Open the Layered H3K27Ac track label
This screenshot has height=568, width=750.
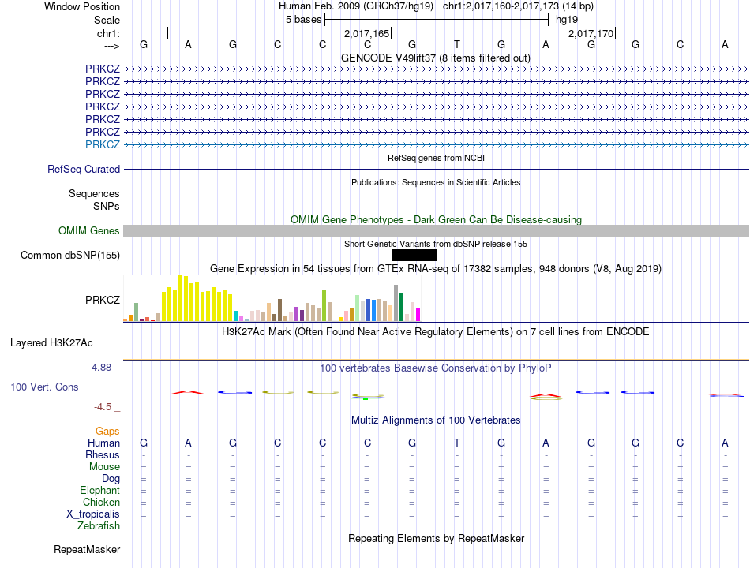click(x=51, y=343)
